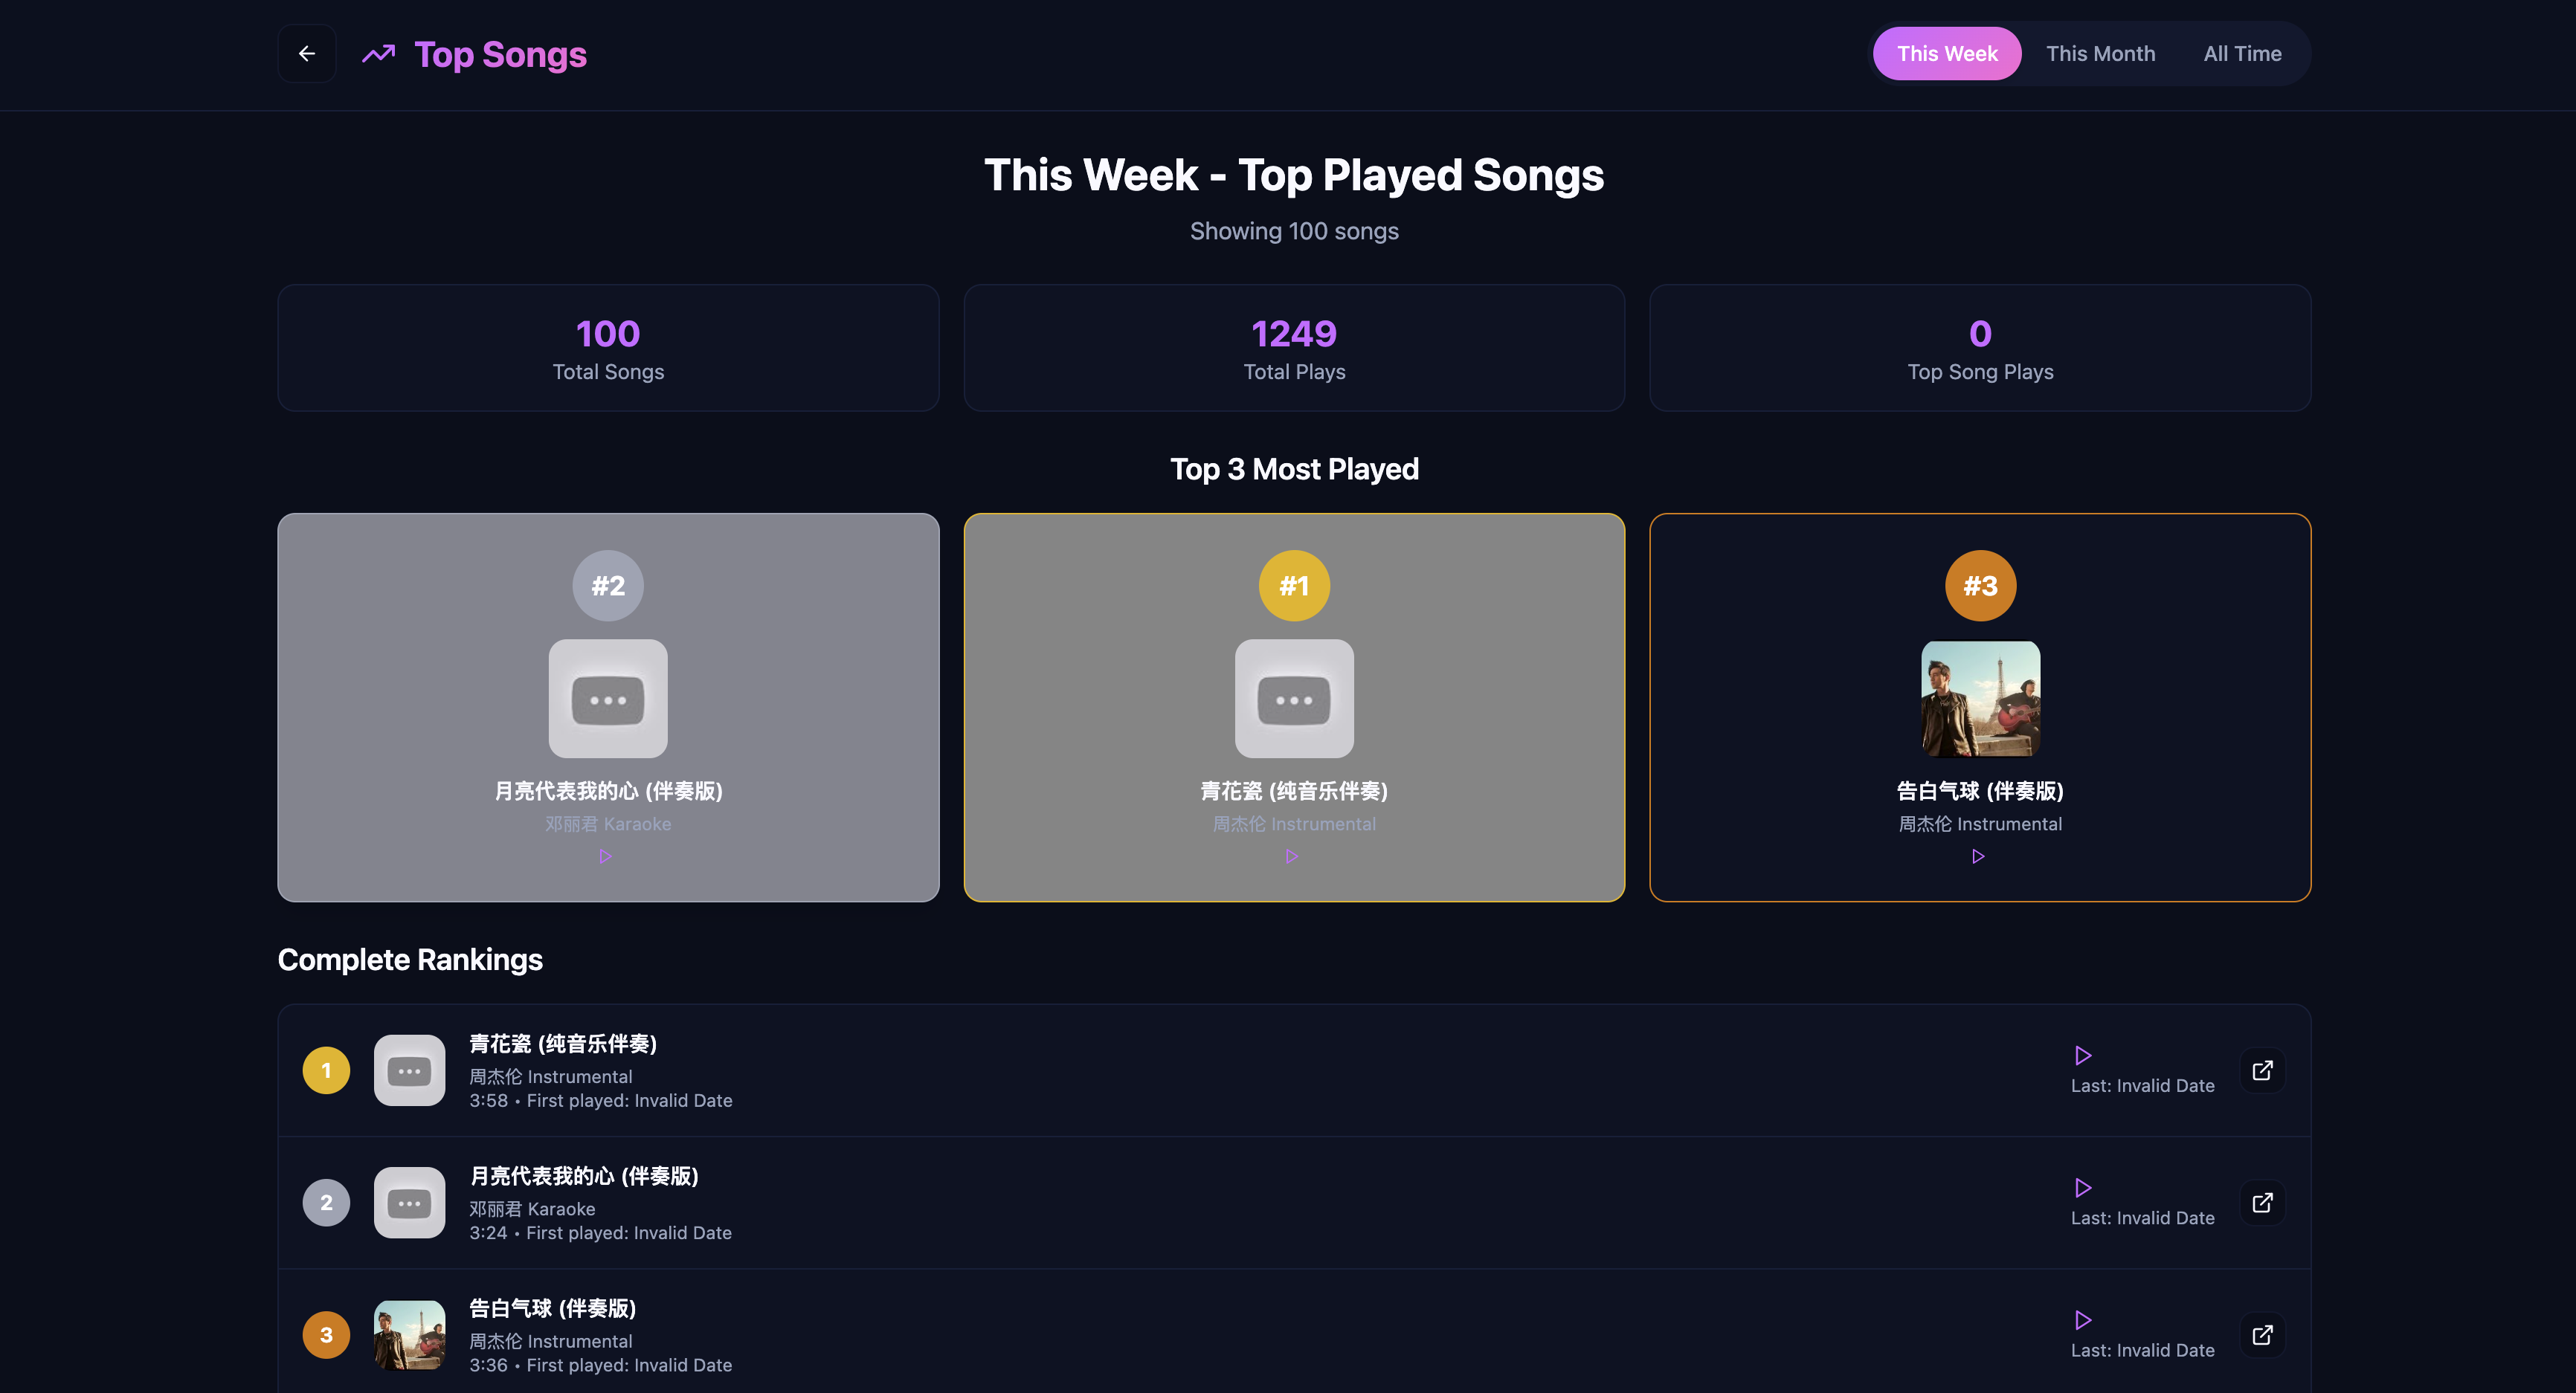Click the Total Plays stat card showing 1249
This screenshot has height=1393, width=2576.
coord(1293,346)
